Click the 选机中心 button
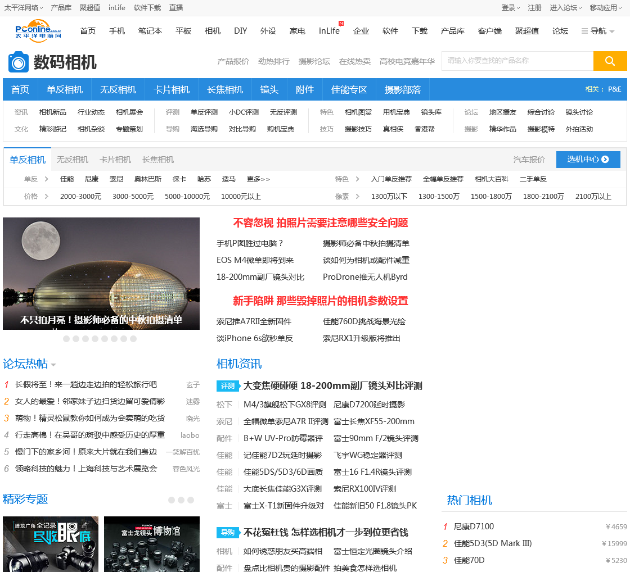 point(588,160)
